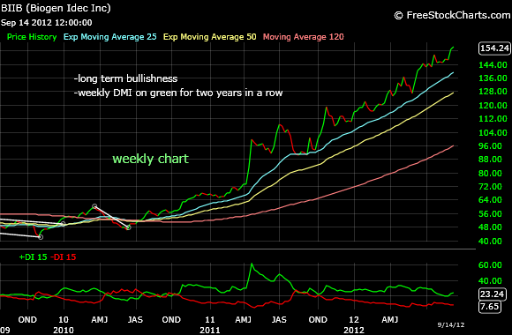This screenshot has width=512, height=335.
Task: Click the 2011 year label on time axis
Action: [x=210, y=331]
